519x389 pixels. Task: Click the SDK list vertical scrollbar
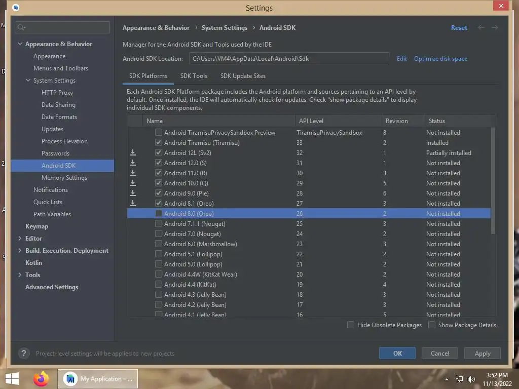click(x=493, y=181)
